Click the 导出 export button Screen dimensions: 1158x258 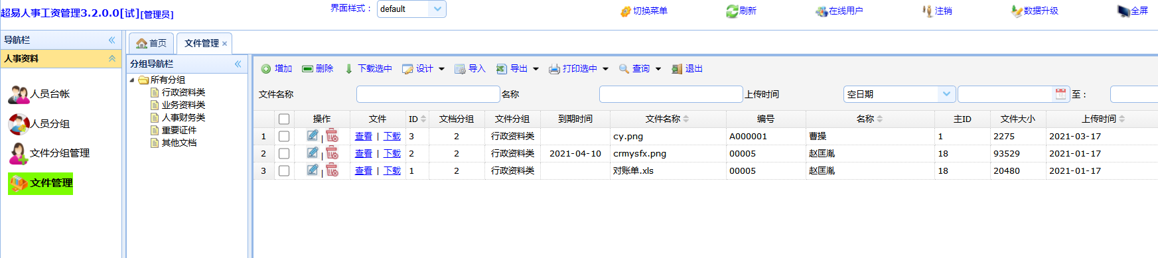512,69
